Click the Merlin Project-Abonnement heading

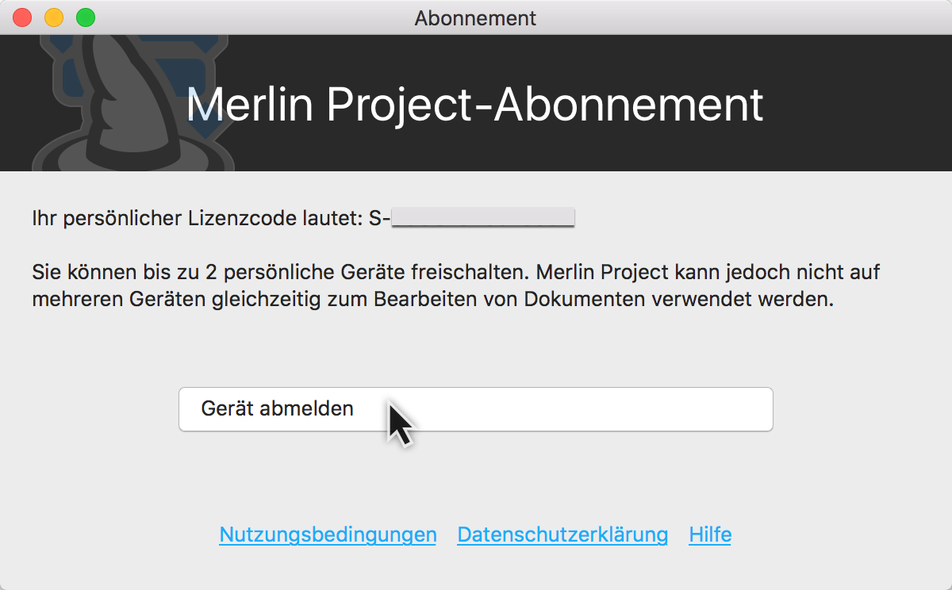(474, 105)
